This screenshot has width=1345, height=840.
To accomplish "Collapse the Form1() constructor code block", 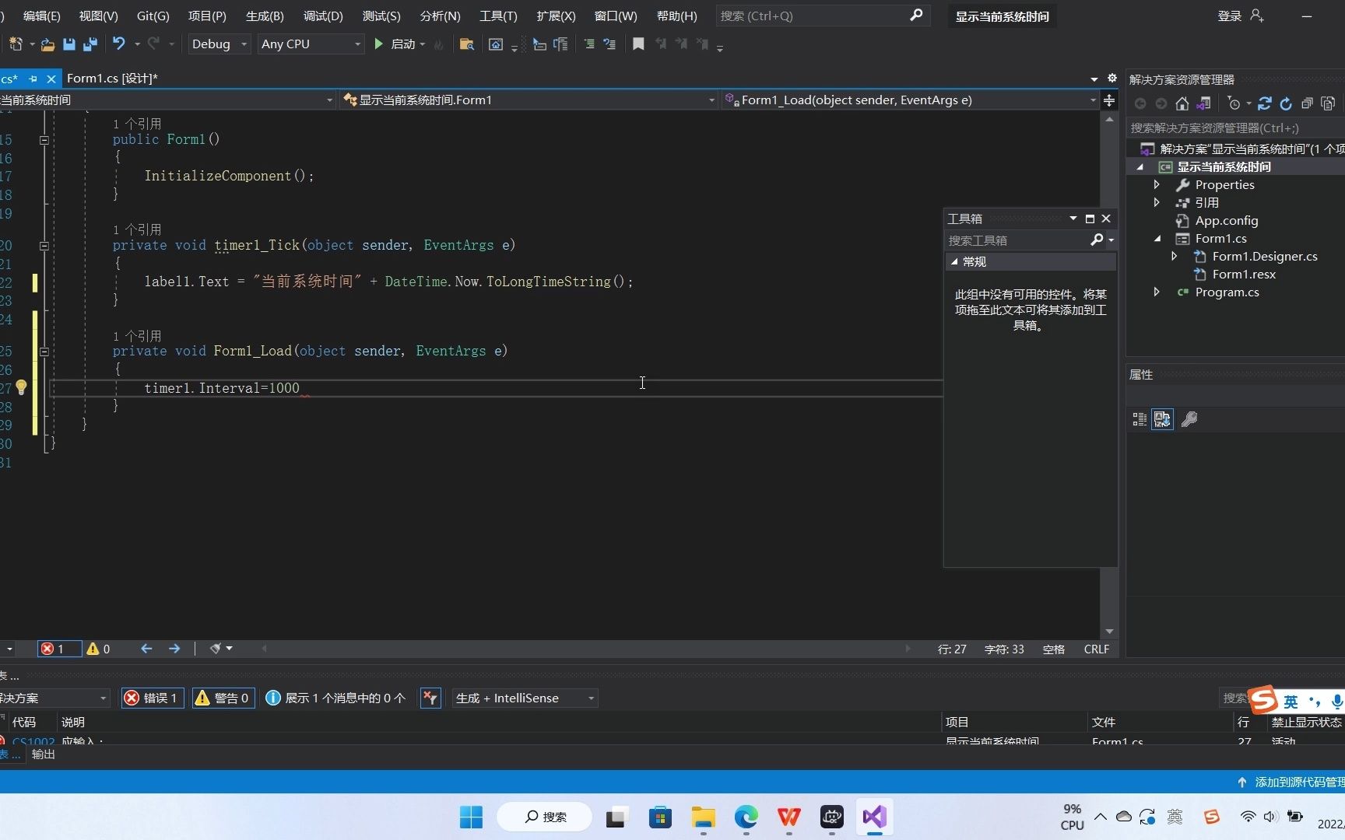I will coord(44,140).
